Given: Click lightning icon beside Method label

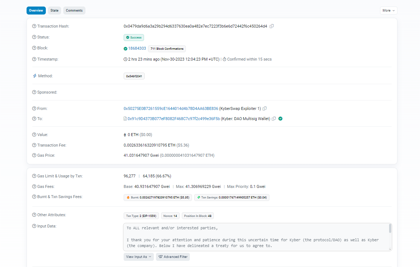Looking at the screenshot, I should coord(35,76).
